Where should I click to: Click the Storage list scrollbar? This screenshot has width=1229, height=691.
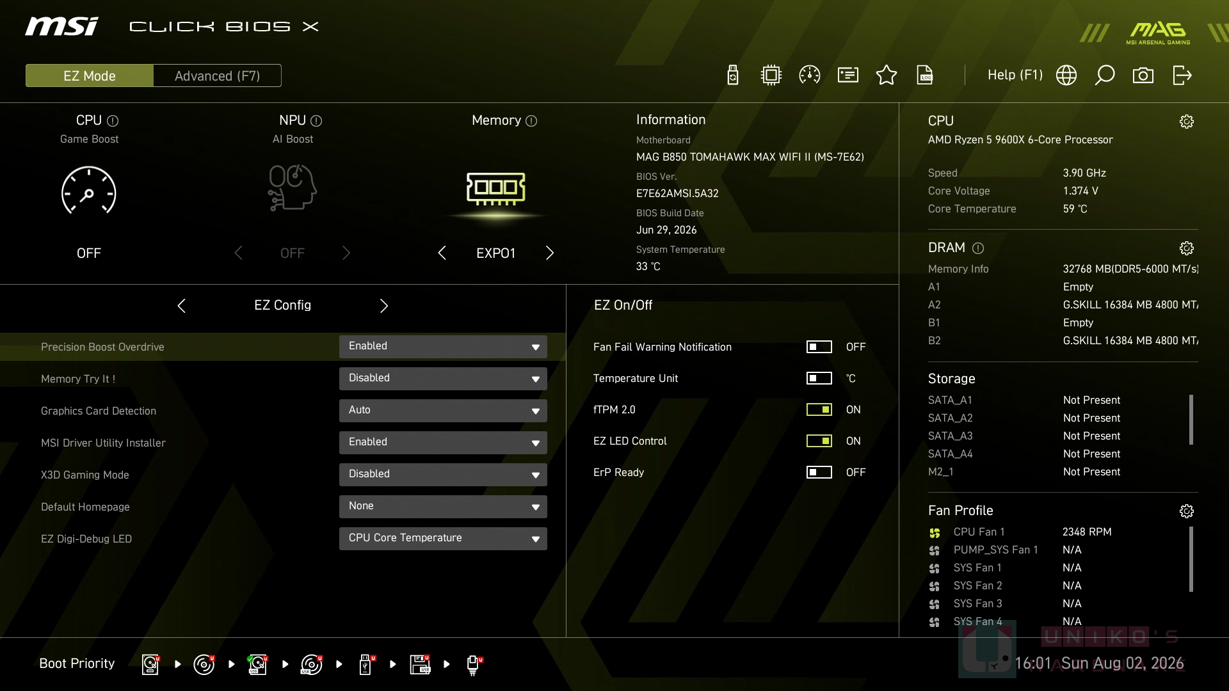(x=1191, y=420)
